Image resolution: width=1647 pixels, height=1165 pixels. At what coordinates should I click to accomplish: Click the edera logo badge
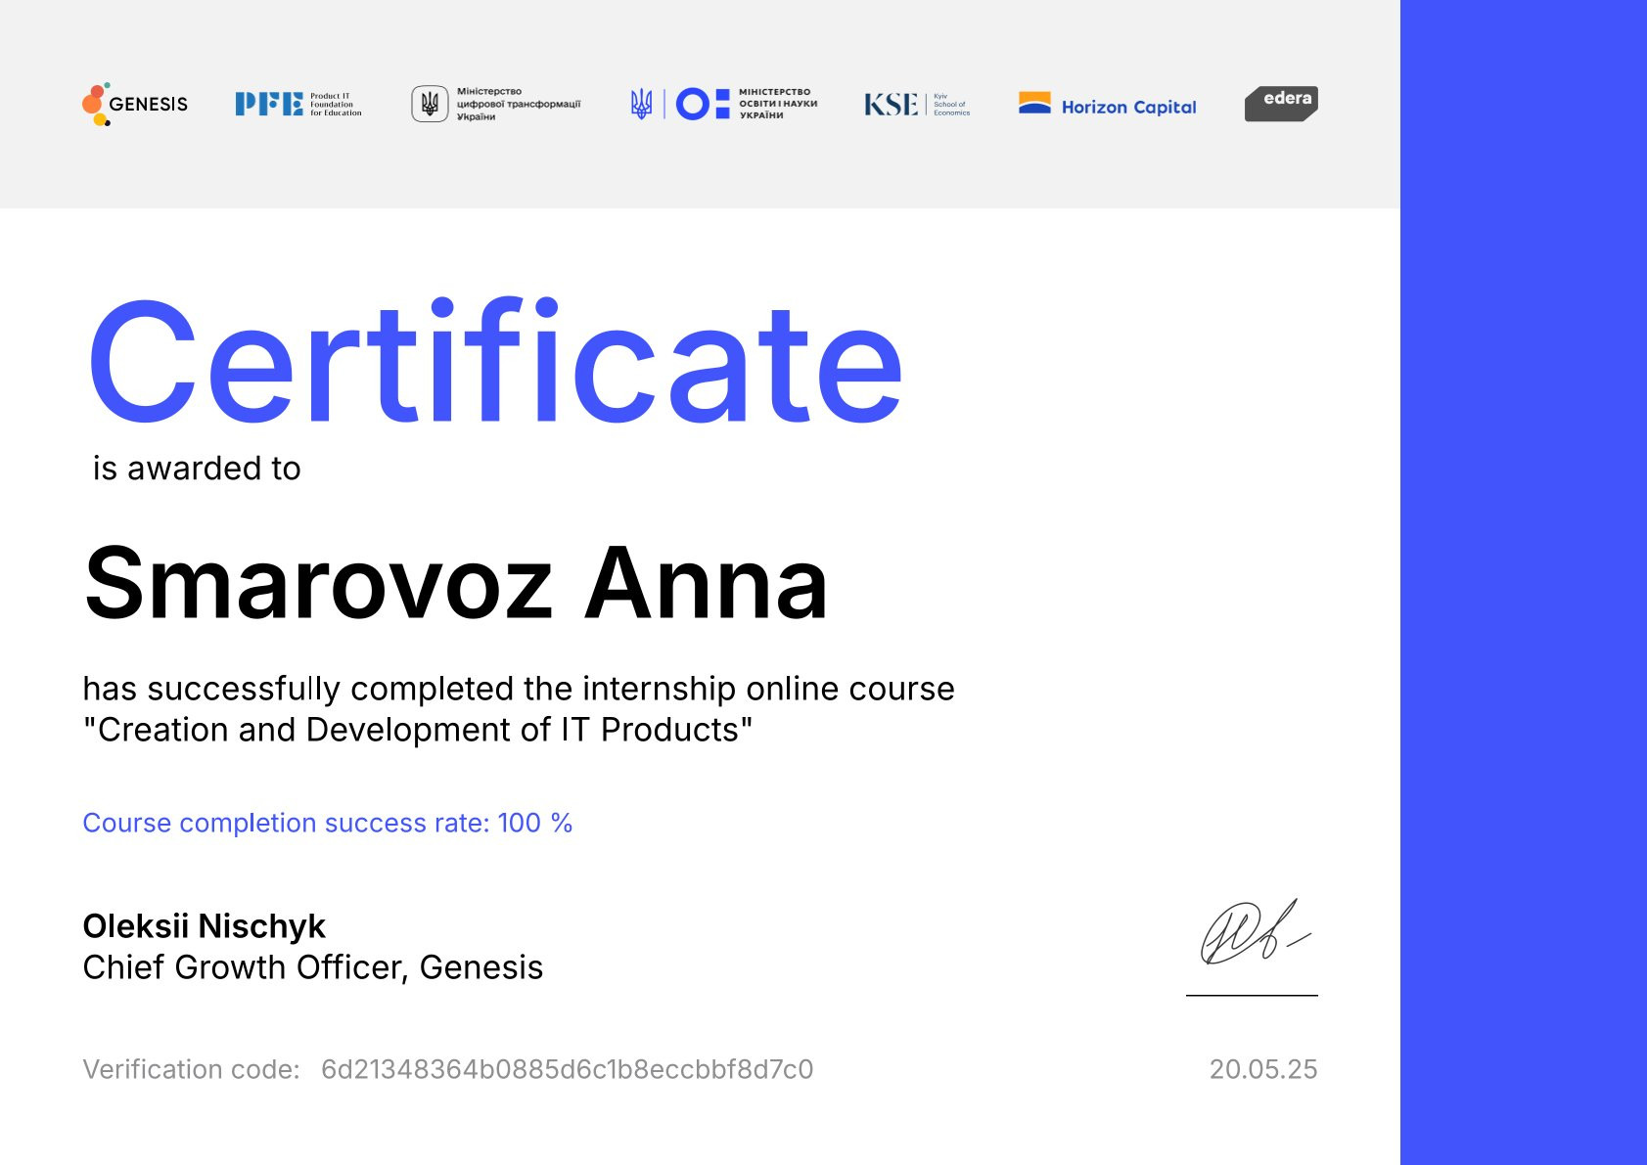(x=1281, y=103)
